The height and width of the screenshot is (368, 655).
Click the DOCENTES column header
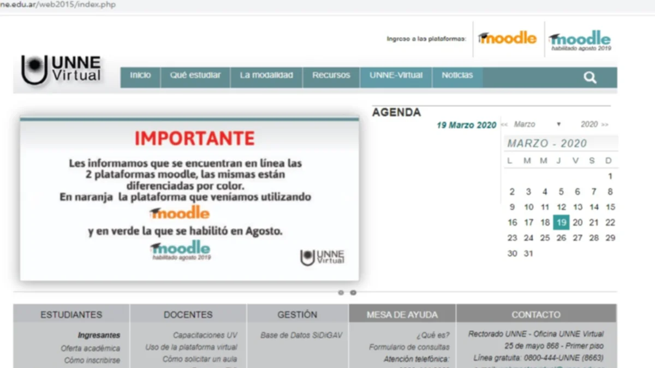(x=188, y=315)
